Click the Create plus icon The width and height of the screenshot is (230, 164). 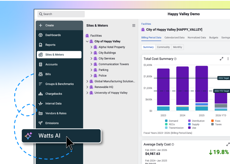tap(41, 25)
